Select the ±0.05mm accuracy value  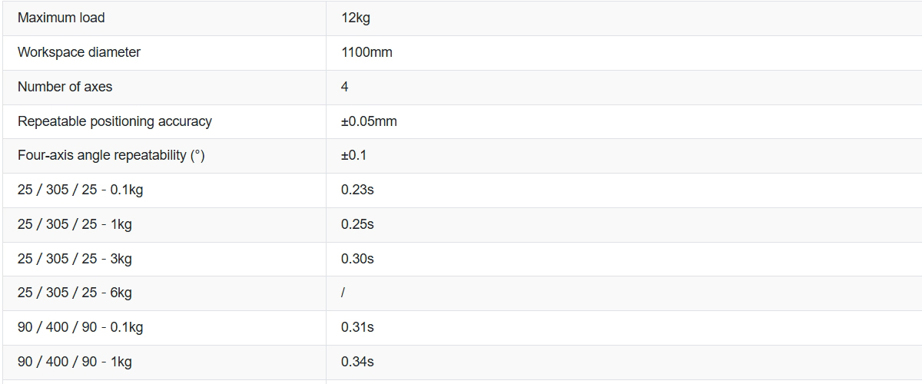[x=369, y=121]
